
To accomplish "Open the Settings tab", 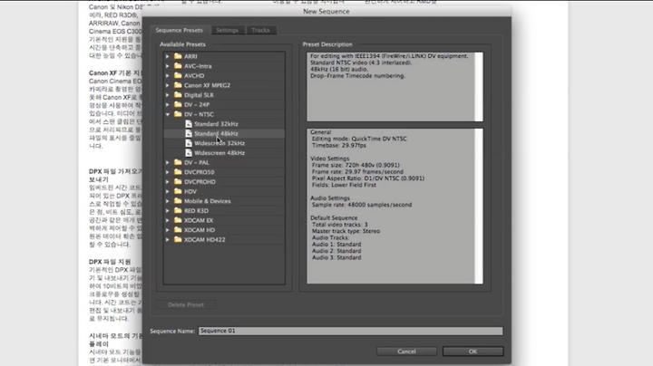I will pos(227,30).
